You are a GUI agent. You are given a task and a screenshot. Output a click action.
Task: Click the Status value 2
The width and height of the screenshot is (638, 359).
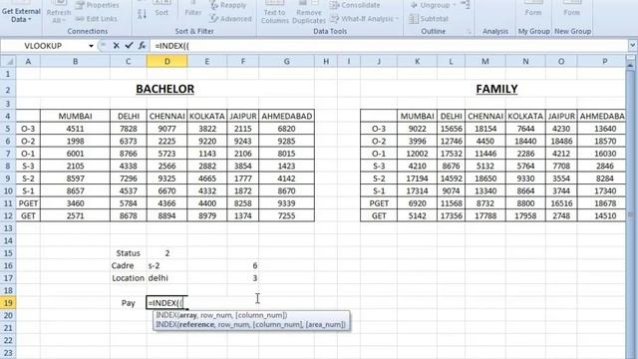click(x=166, y=253)
